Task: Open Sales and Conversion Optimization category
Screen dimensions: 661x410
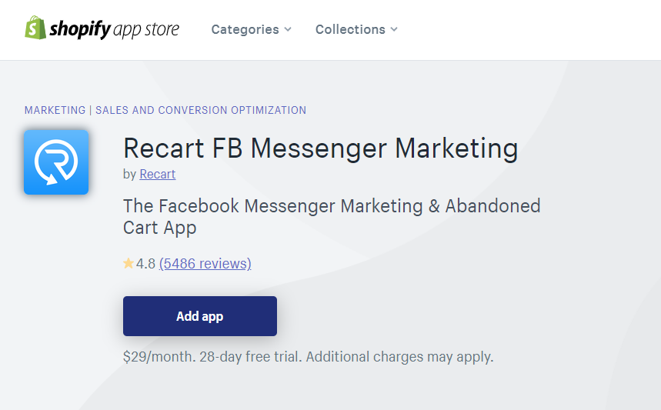Action: pyautogui.click(x=201, y=110)
